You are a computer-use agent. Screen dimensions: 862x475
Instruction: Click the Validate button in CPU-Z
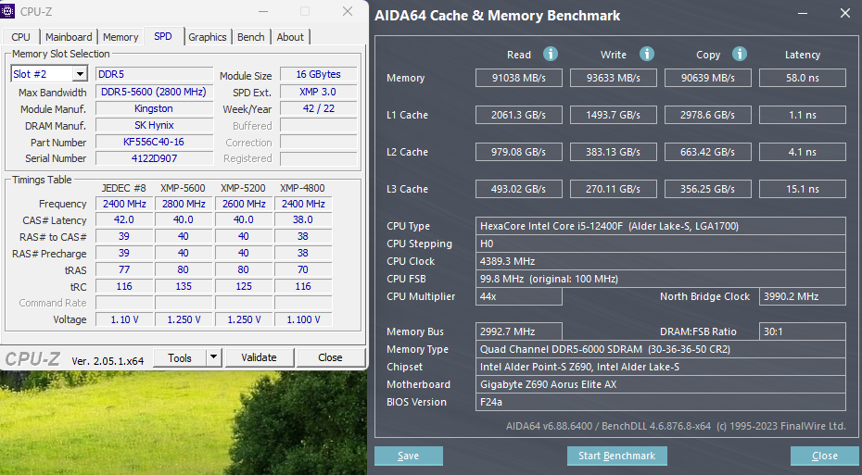[259, 357]
